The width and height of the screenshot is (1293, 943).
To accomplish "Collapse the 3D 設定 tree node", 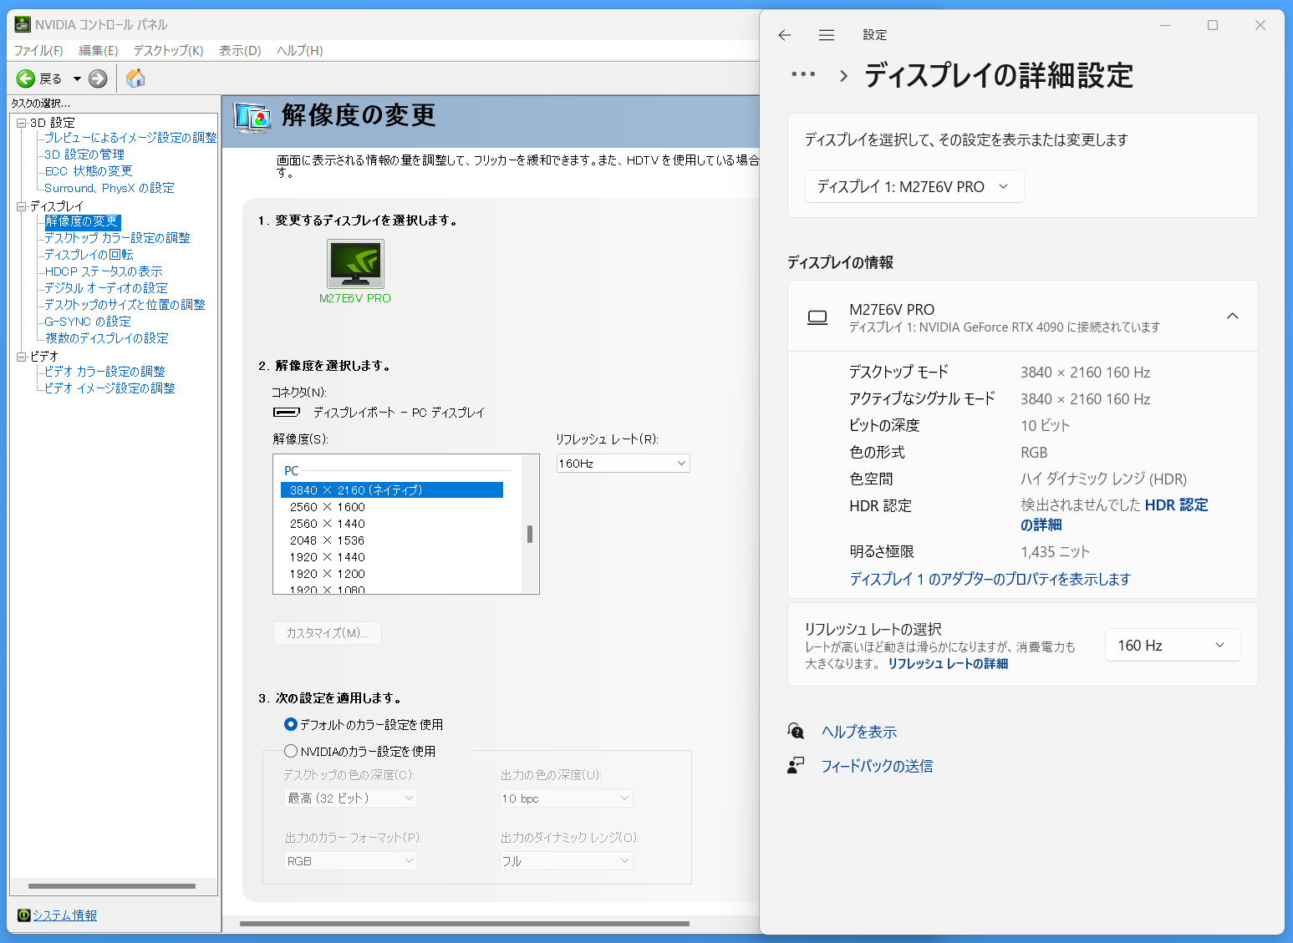I will pos(22,123).
